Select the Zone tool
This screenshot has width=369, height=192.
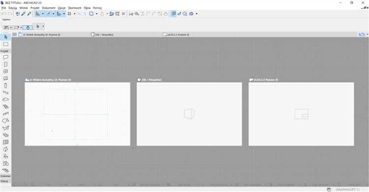tap(5, 164)
